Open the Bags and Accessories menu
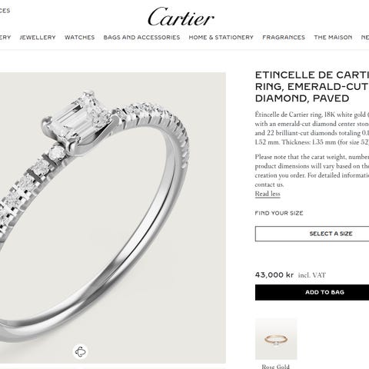The width and height of the screenshot is (369, 369). click(x=141, y=38)
